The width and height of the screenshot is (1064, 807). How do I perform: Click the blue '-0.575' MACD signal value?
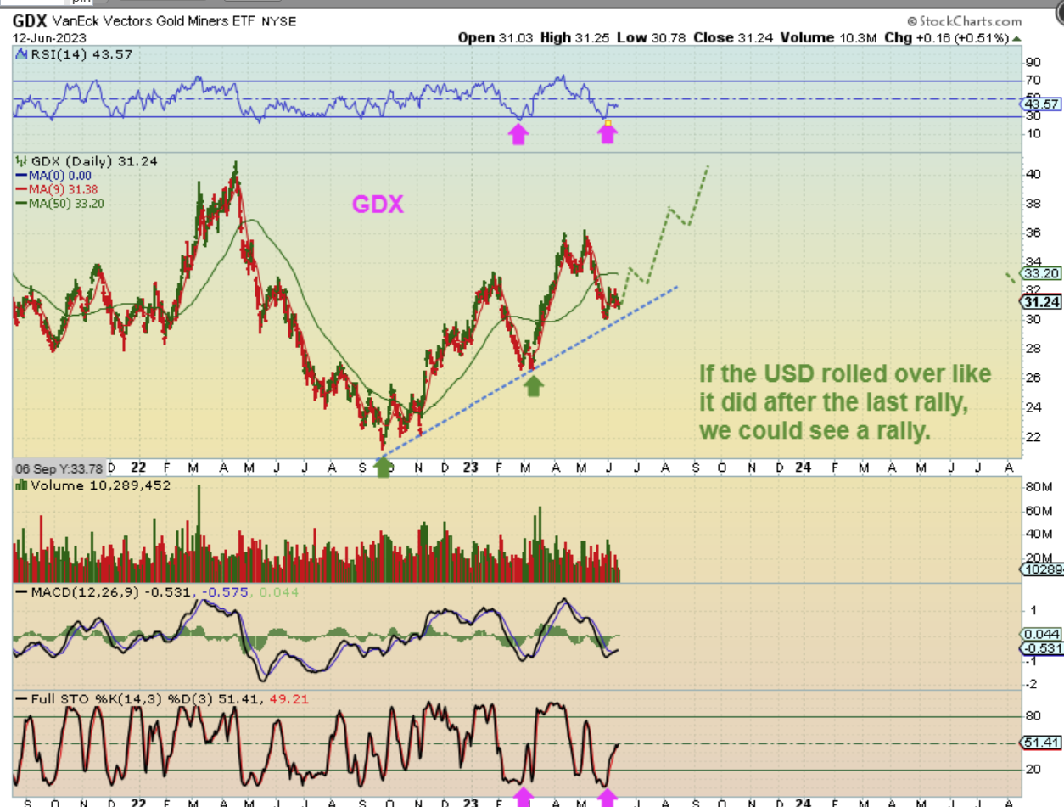tap(224, 591)
